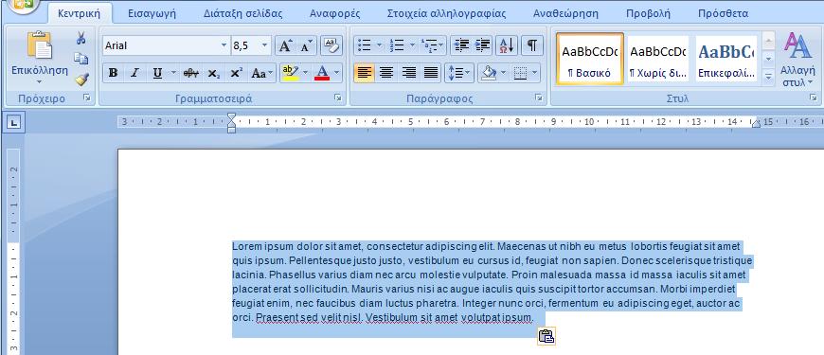Open the Στοιχεία αλληλογραφίας tab

[x=446, y=13]
